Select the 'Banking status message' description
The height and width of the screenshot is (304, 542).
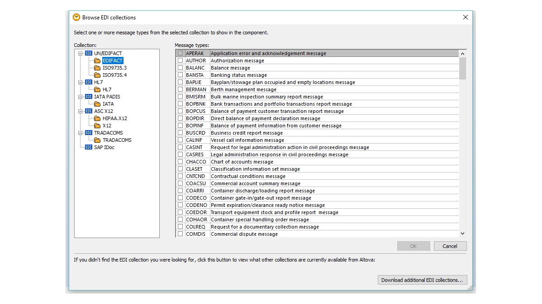[x=239, y=75]
